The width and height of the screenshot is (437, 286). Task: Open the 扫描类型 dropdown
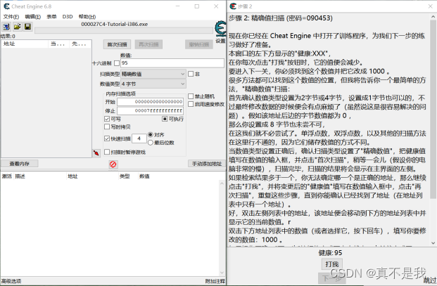[x=153, y=74]
